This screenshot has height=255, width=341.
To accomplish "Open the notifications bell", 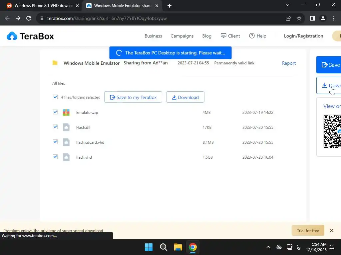I will click(332, 247).
